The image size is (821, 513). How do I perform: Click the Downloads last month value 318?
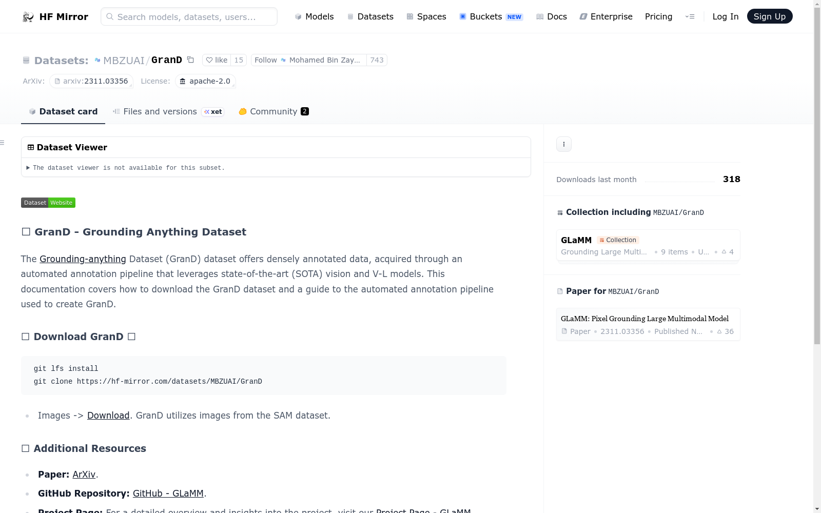pyautogui.click(x=732, y=179)
